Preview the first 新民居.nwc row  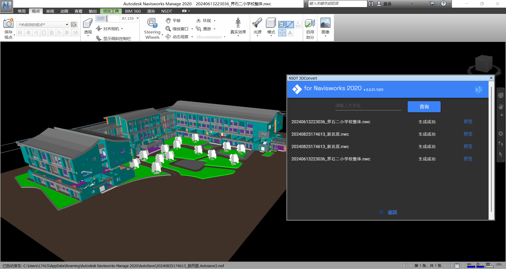click(x=468, y=134)
